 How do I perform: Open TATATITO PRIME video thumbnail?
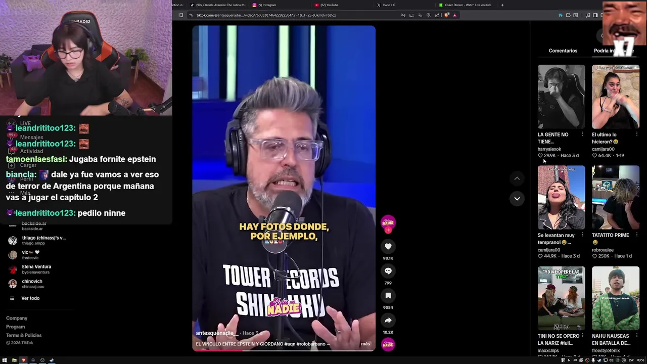615,197
